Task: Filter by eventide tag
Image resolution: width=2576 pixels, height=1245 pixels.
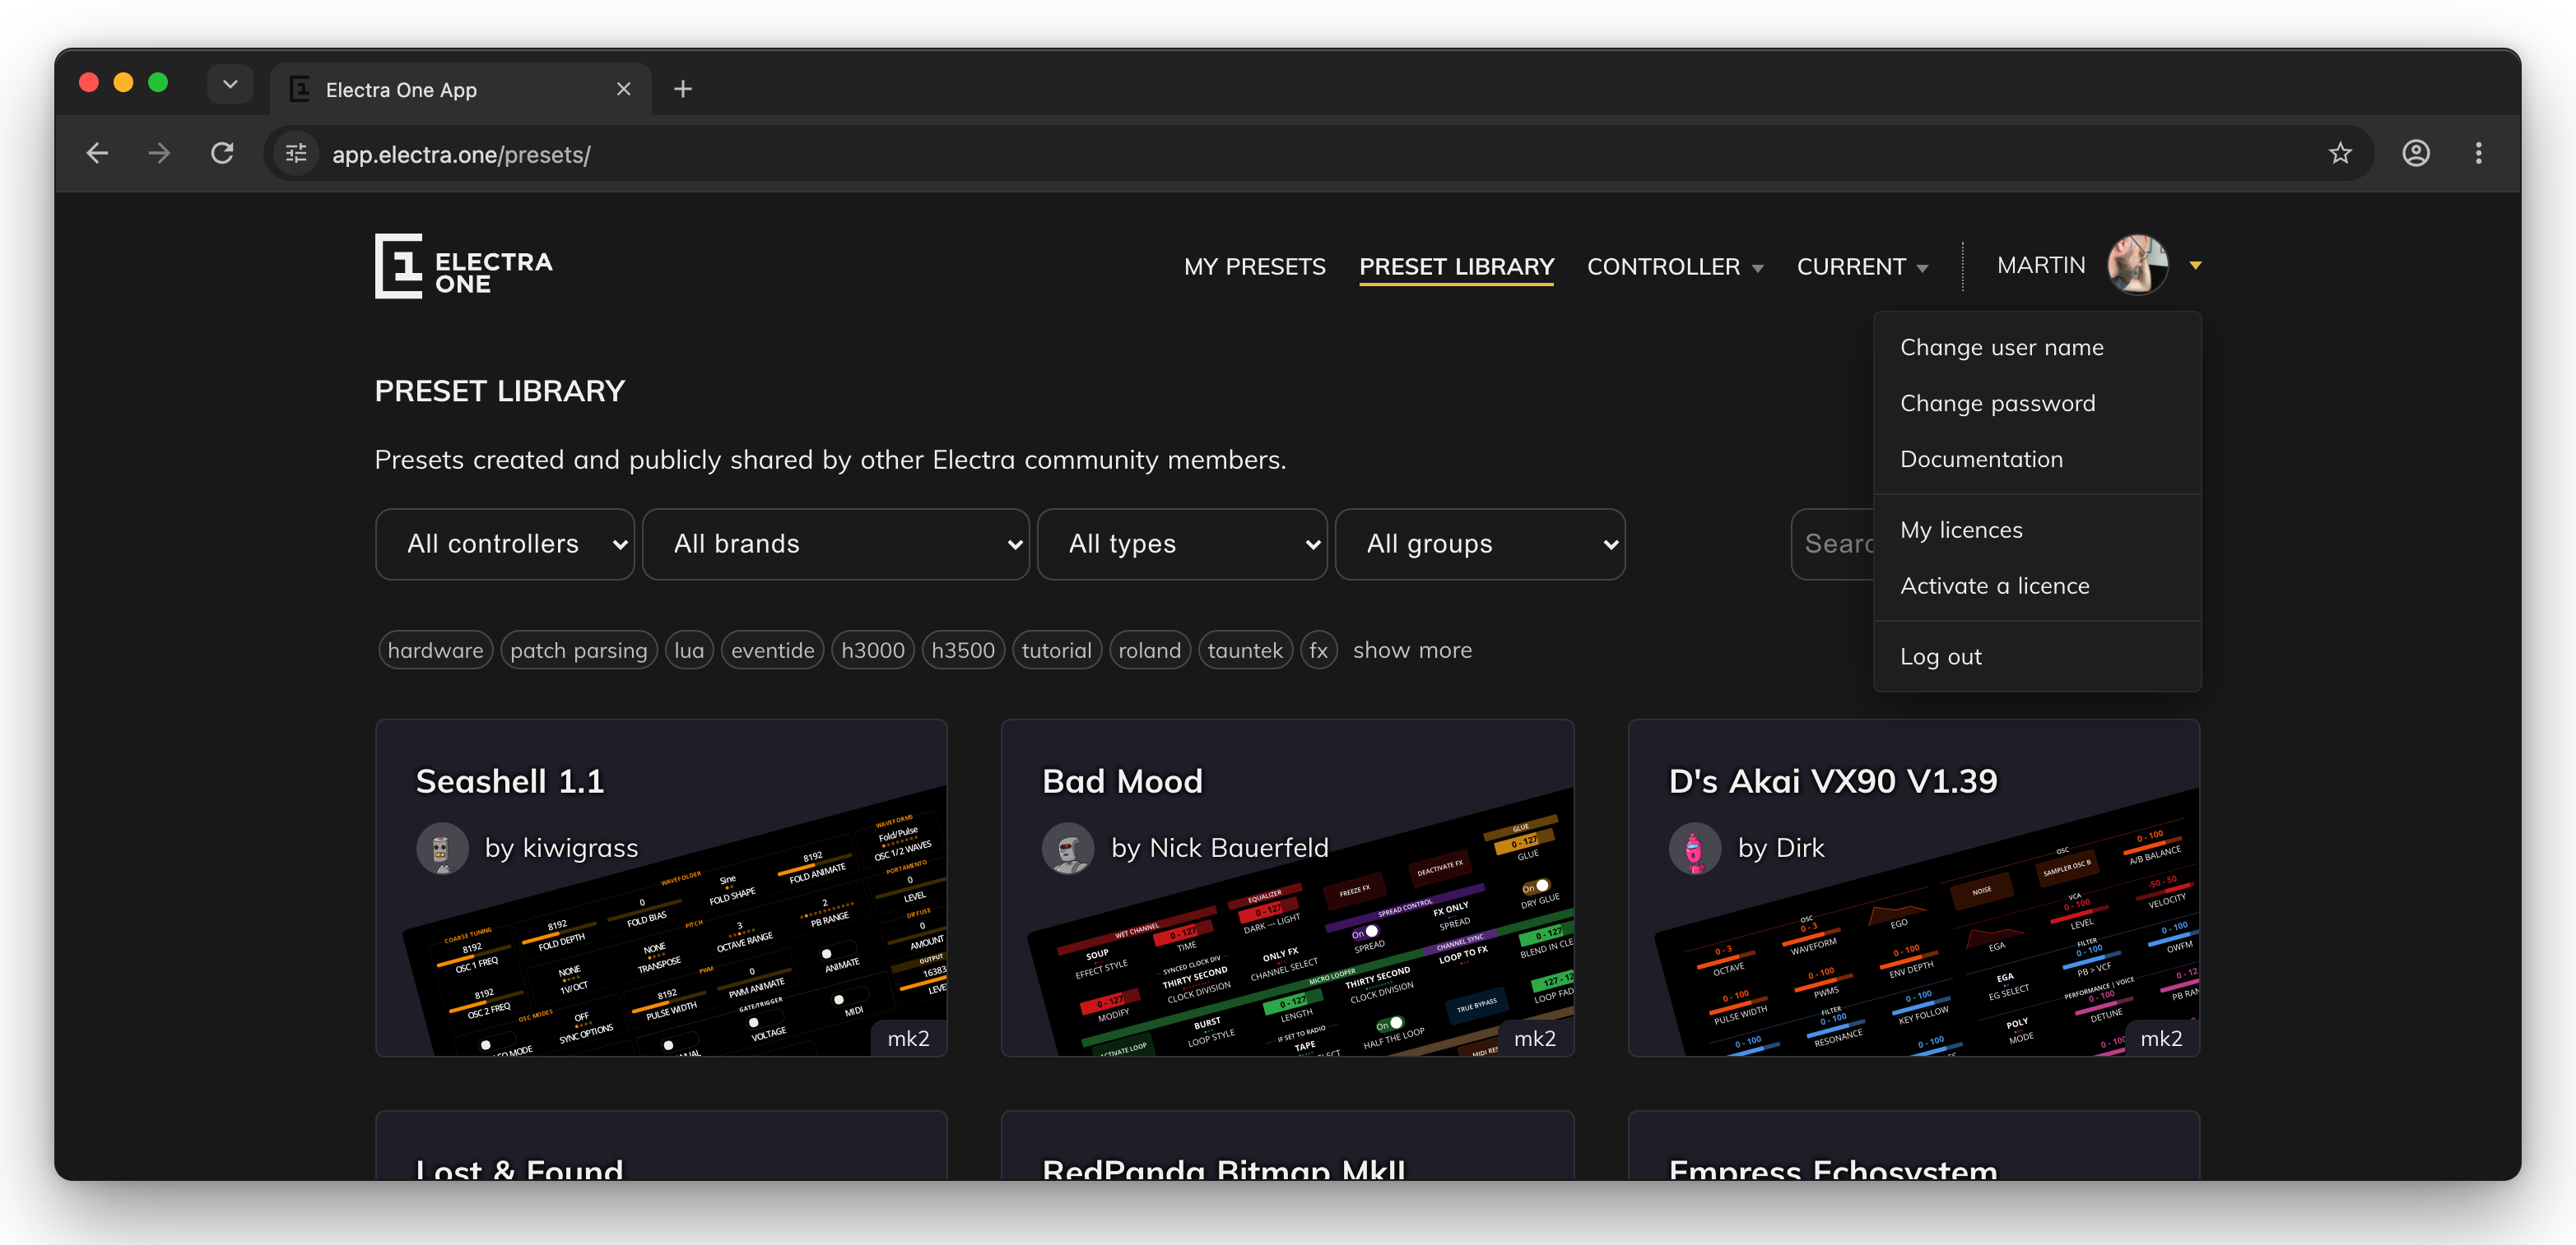Action: point(772,650)
